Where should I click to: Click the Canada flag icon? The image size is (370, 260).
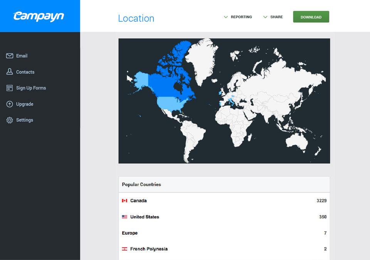click(x=124, y=201)
